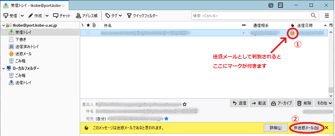Expand the Get Messages dropdown arrow
The width and height of the screenshot is (335, 136).
pos(22,15)
